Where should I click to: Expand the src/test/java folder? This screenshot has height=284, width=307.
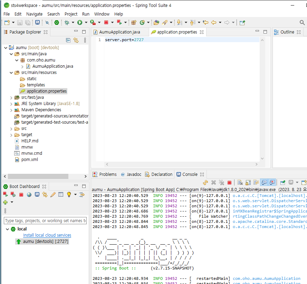click(x=11, y=97)
